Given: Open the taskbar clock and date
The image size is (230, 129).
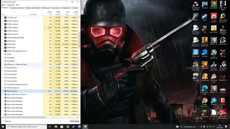Looking at the screenshot, I should (x=220, y=126).
